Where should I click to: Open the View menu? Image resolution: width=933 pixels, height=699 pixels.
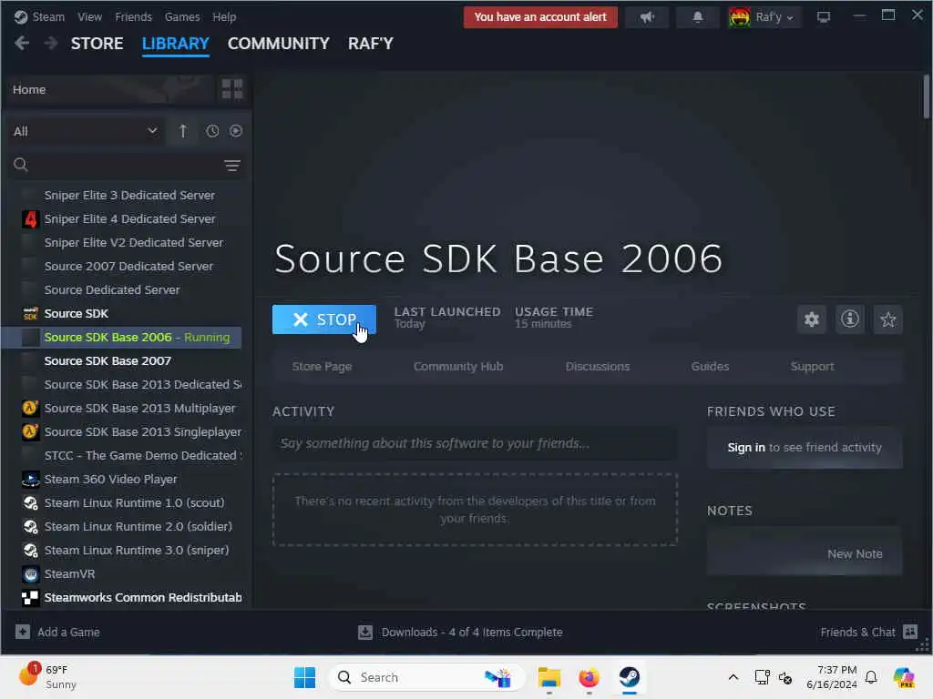pos(90,16)
